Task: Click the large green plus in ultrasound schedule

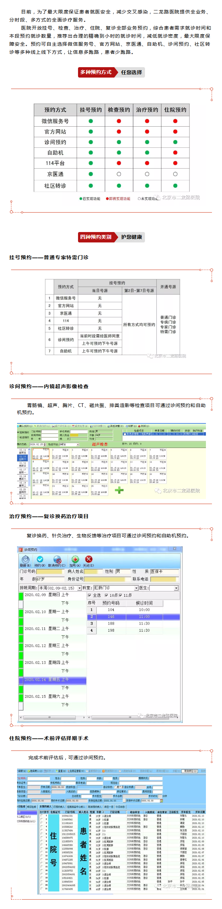Action: coord(119,490)
